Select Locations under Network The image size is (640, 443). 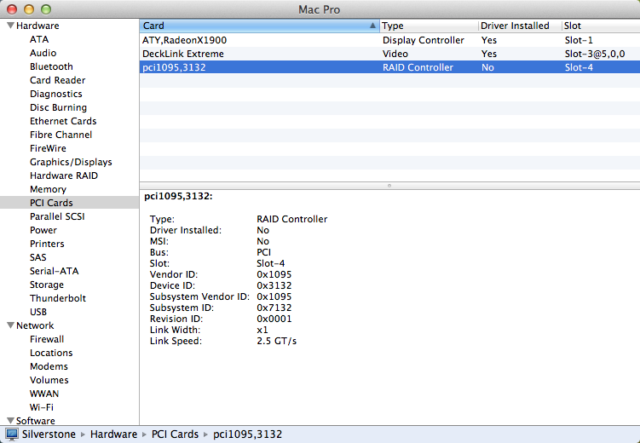(x=51, y=353)
